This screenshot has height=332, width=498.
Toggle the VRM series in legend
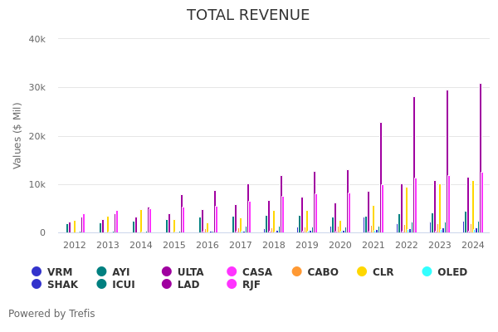point(37,272)
